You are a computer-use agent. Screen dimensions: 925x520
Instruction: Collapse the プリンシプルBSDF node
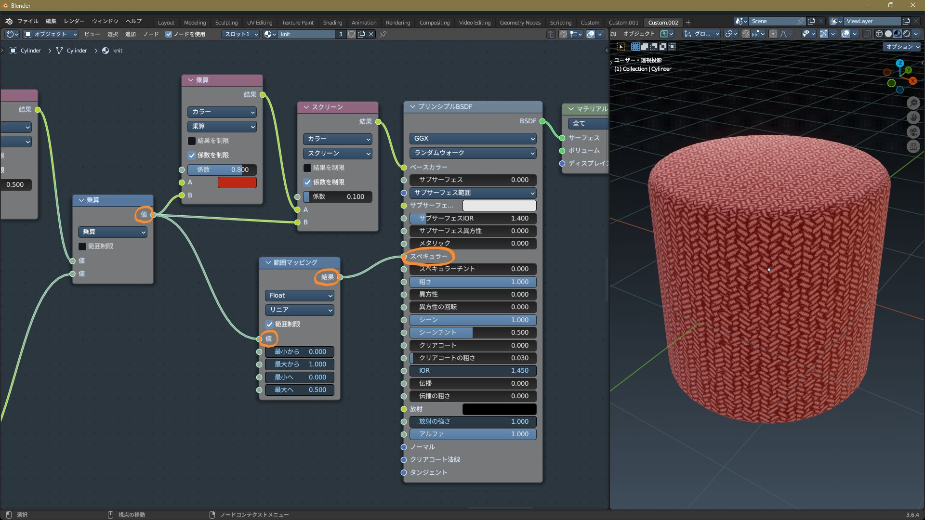coord(412,106)
